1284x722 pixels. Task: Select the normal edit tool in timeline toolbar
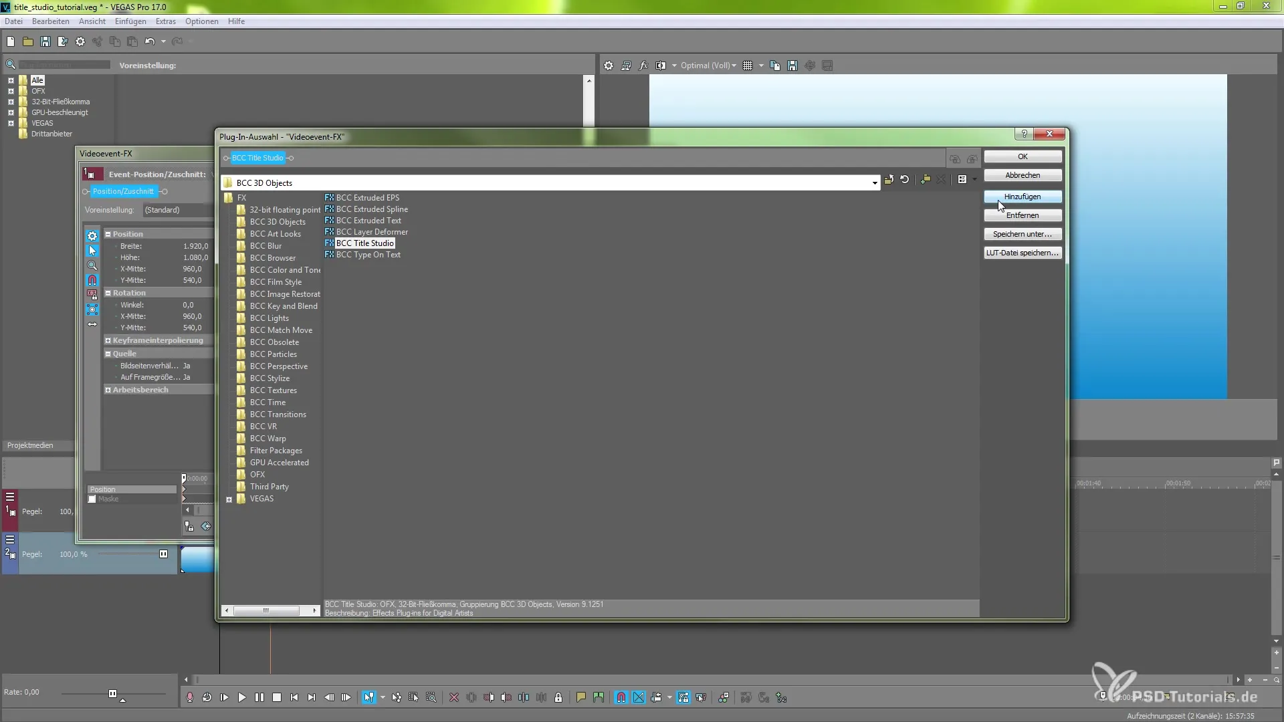[x=368, y=697]
